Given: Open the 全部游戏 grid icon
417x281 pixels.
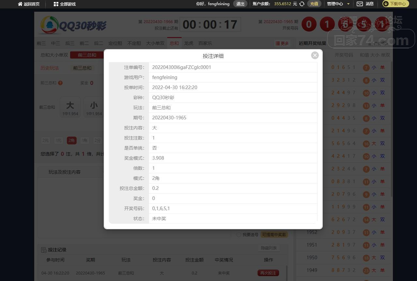Looking at the screenshot, I should pyautogui.click(x=56, y=4).
